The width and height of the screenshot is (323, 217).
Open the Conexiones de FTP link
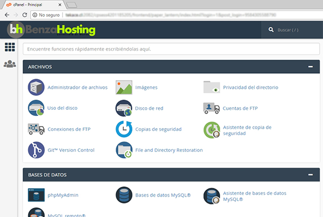(x=69, y=129)
